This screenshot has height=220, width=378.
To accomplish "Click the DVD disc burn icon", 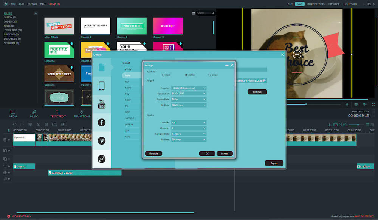I will [x=102, y=159].
